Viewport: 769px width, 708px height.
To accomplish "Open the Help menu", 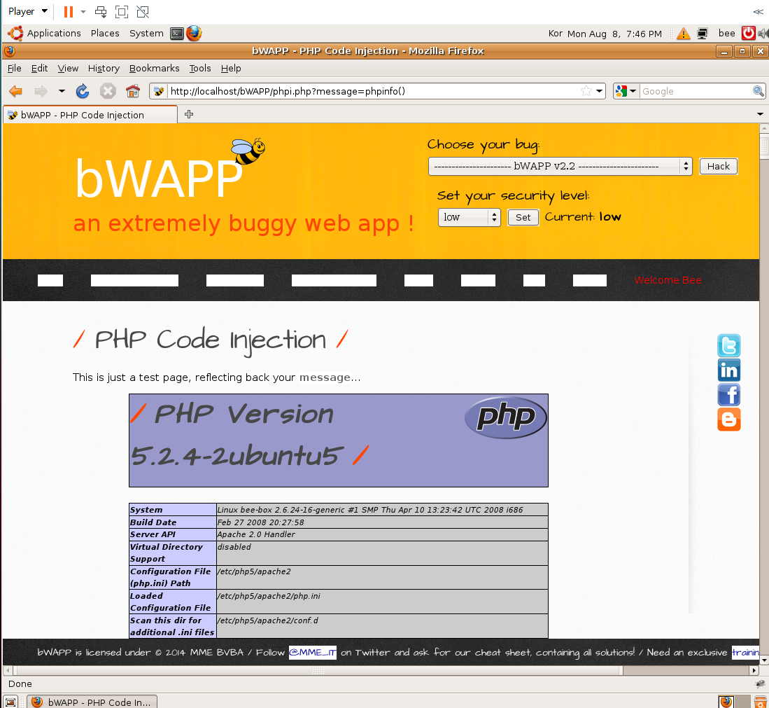I will tap(230, 68).
